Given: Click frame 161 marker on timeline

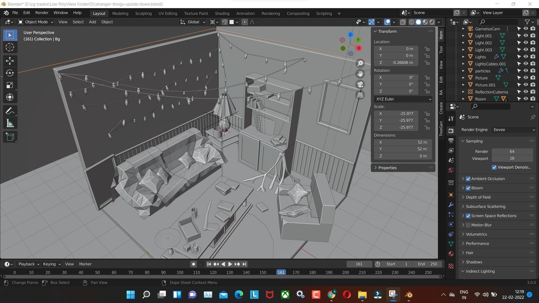Looking at the screenshot, I should pos(281,272).
